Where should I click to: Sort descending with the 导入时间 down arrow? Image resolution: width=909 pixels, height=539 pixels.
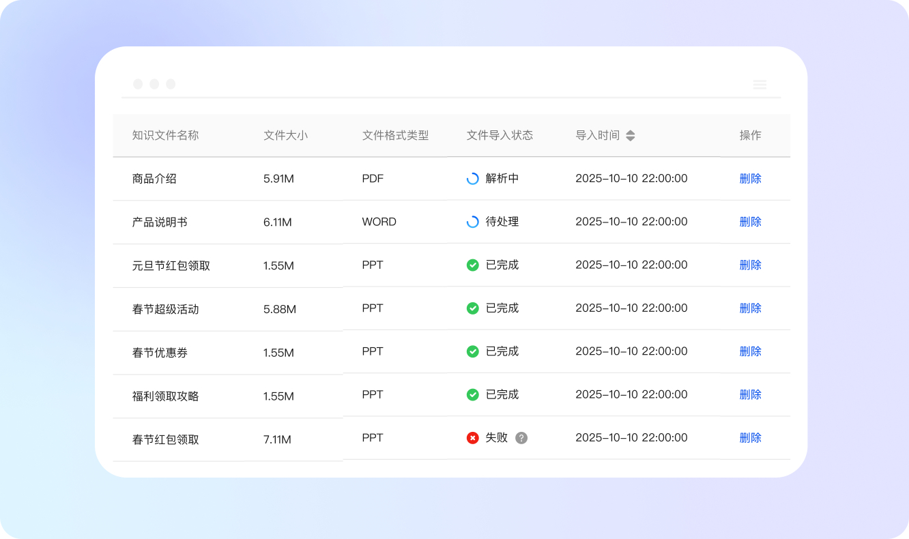point(631,139)
